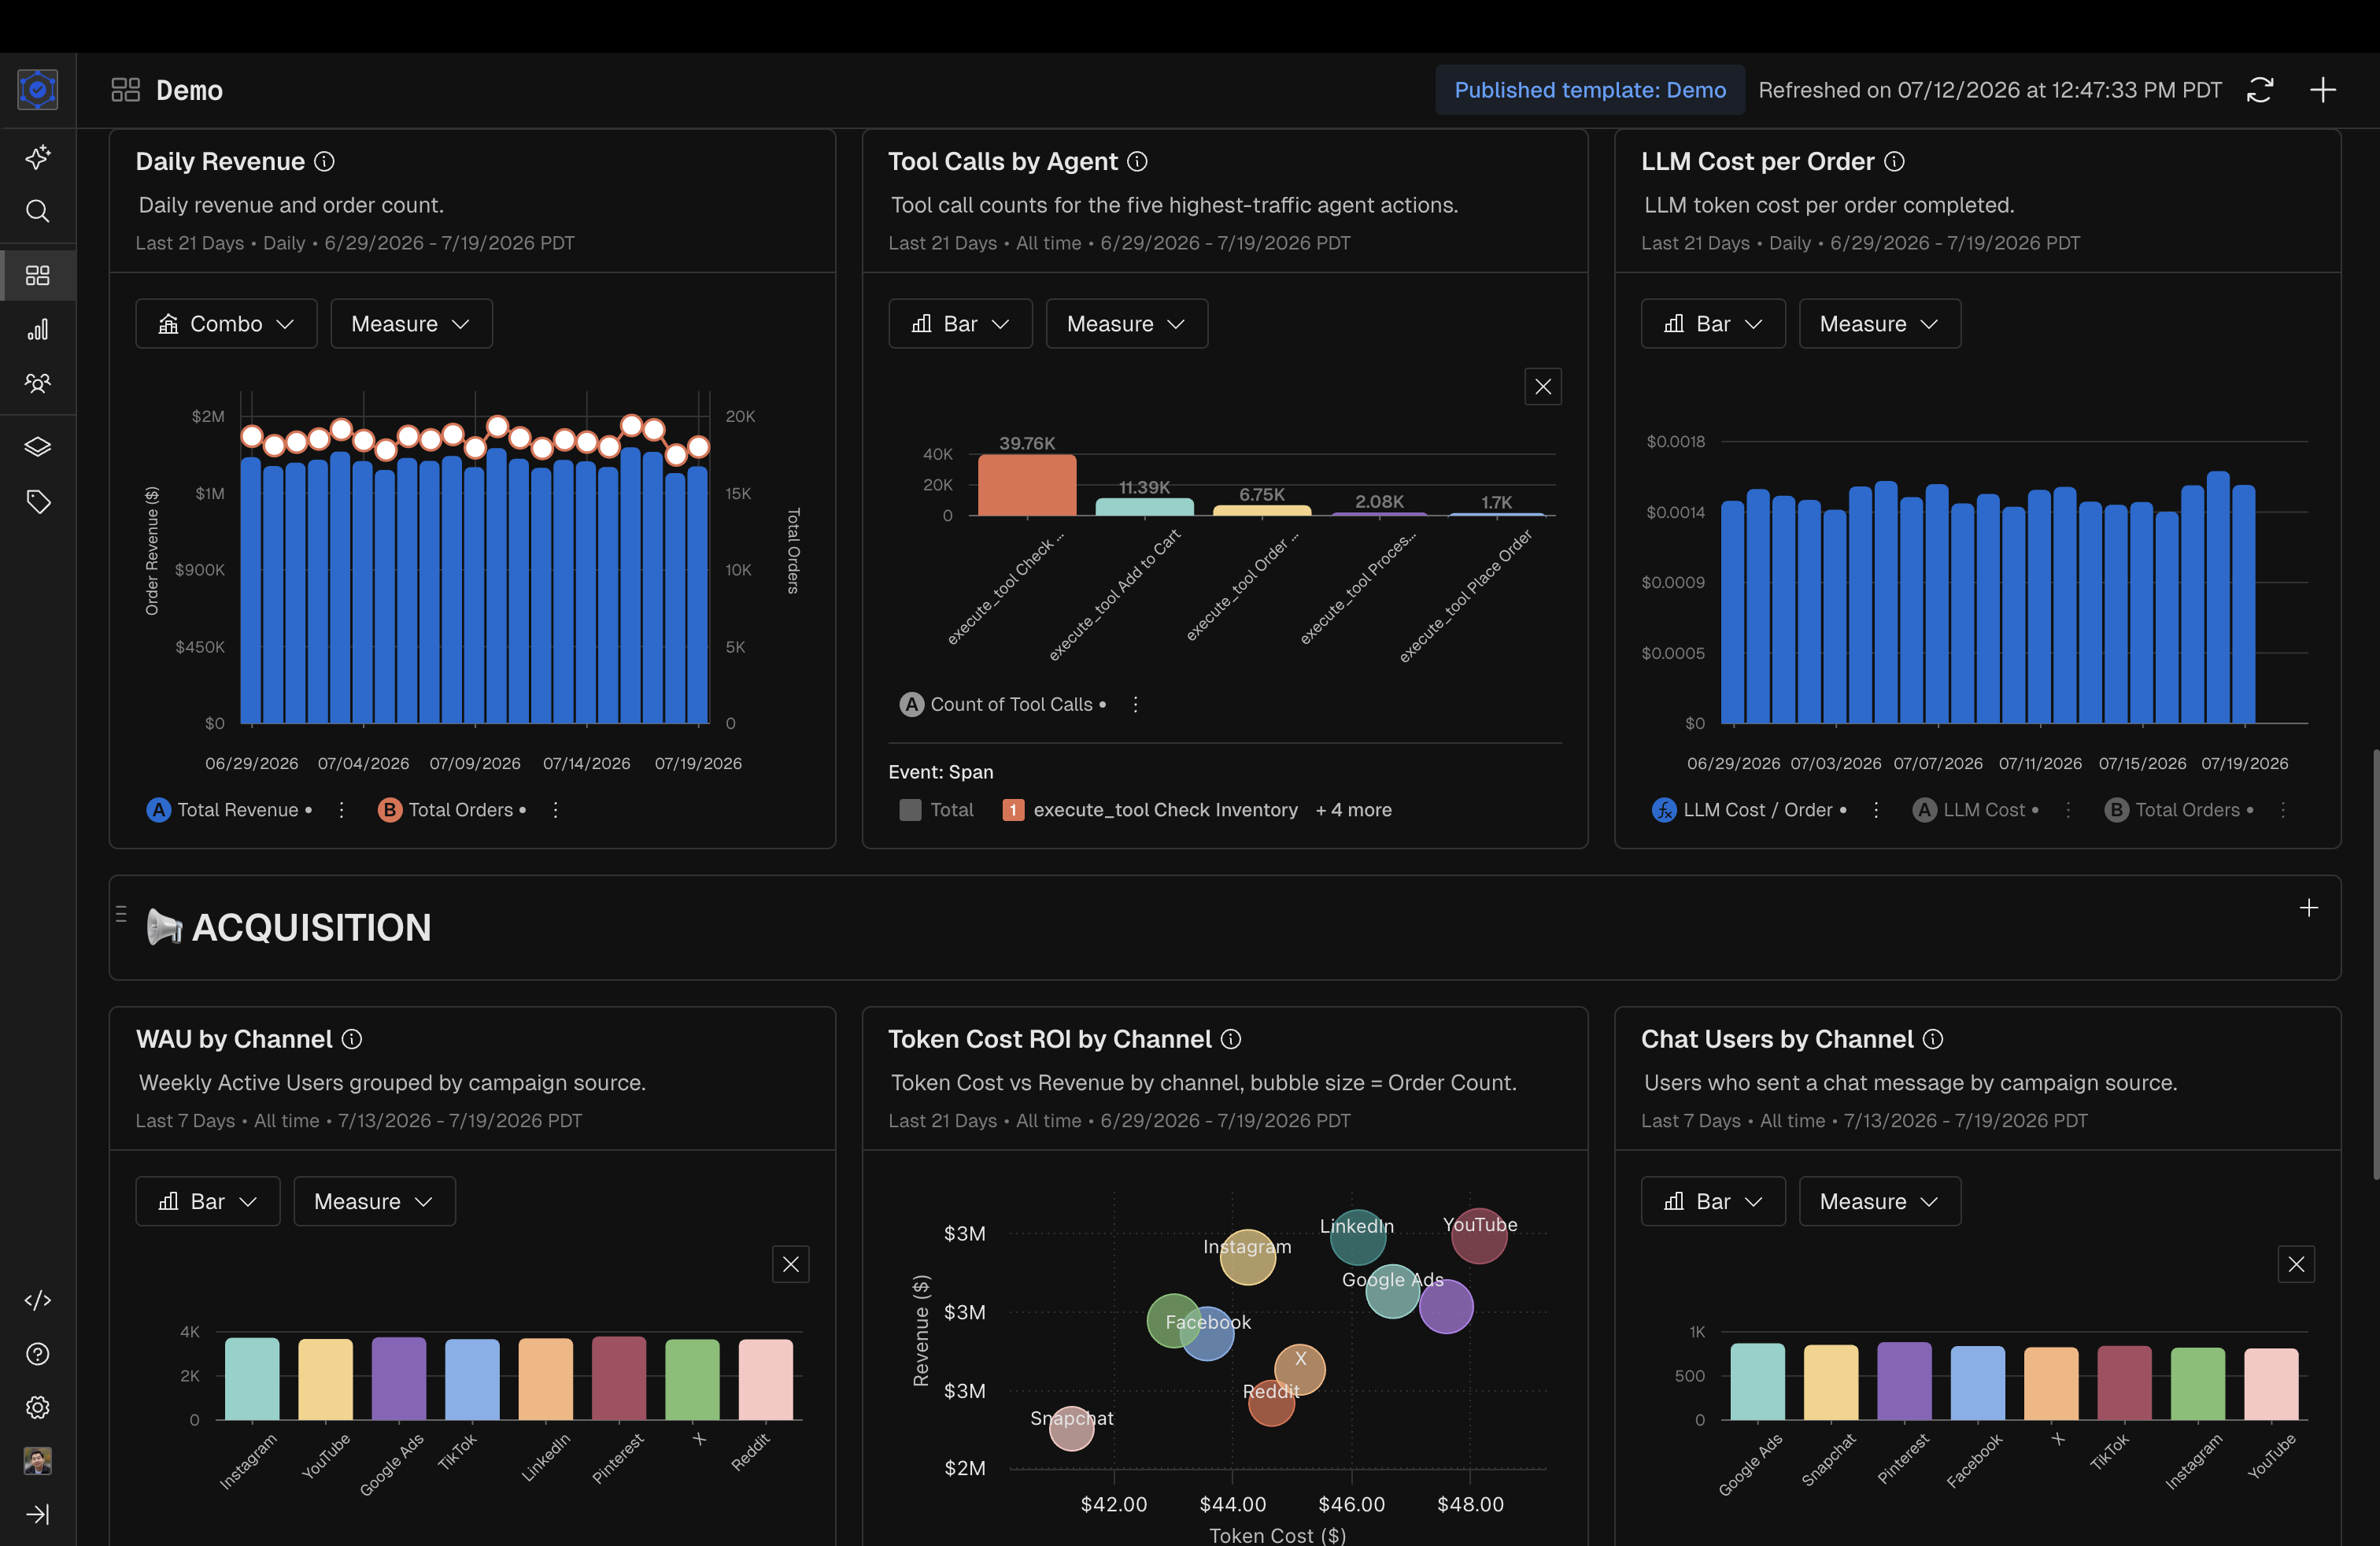Open the layers stack sidebar icon
This screenshot has height=1546, width=2380.
37,447
